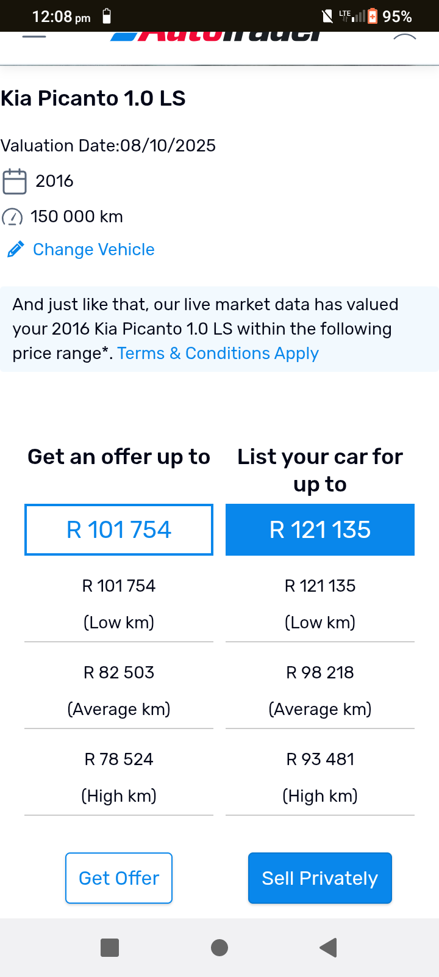Click the pencil edit icon

[x=15, y=250]
